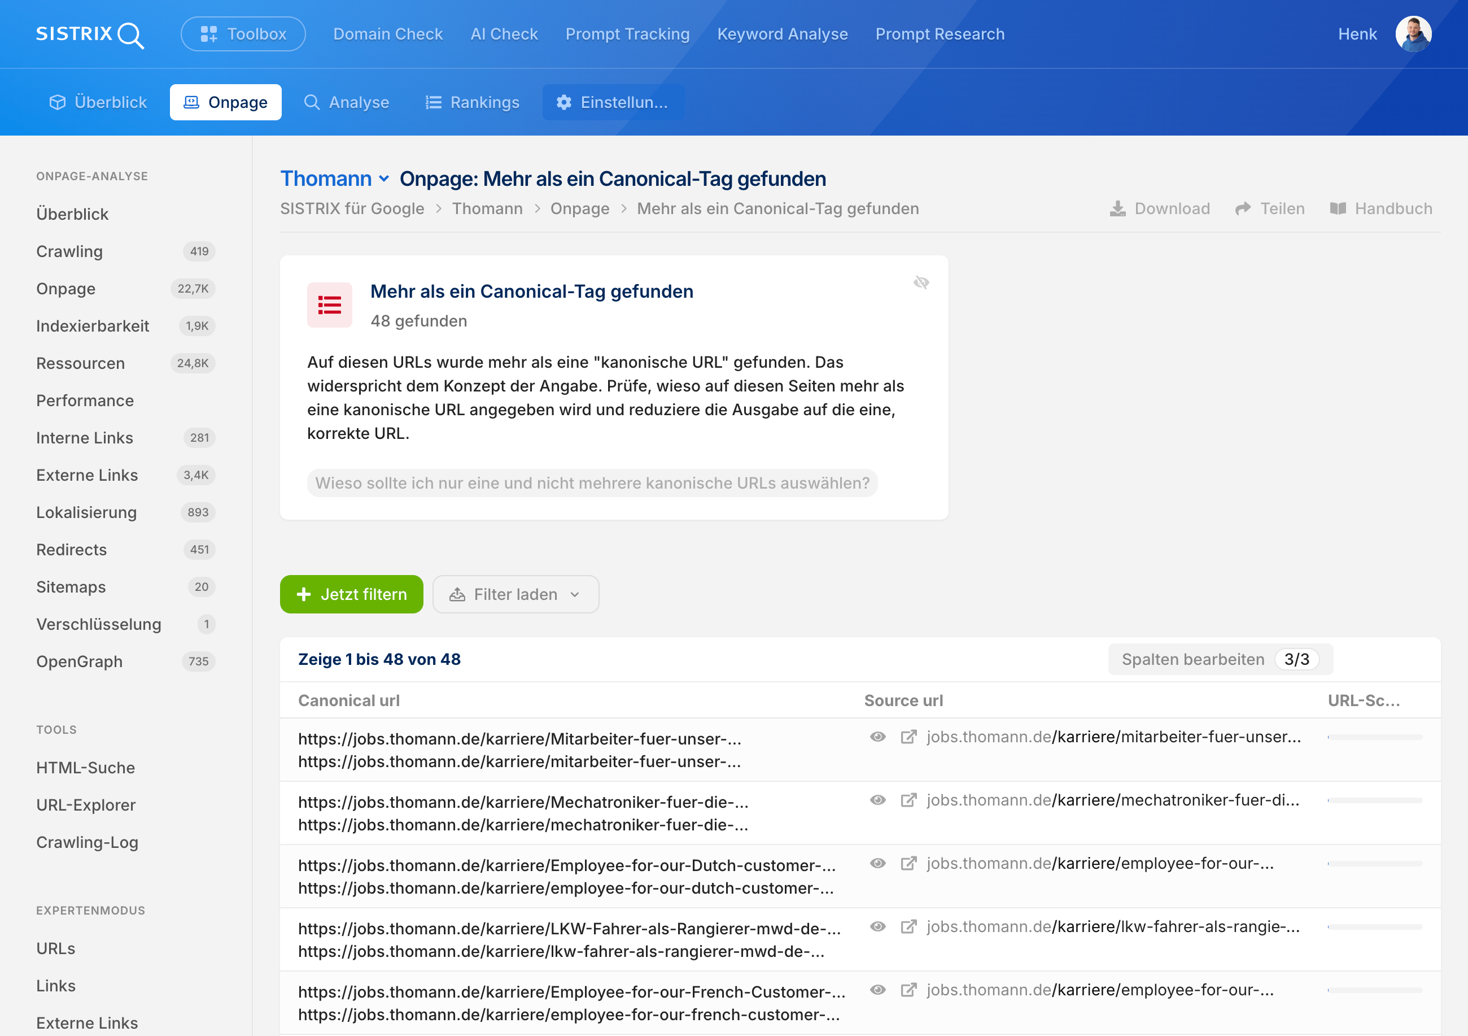Open Indexierbarkeit in sidebar
Image resolution: width=1468 pixels, height=1036 pixels.
[x=126, y=326]
